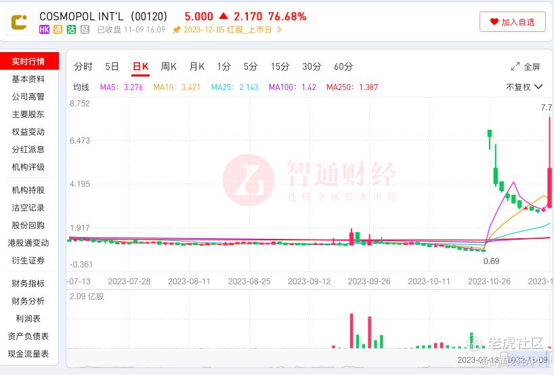Click the MA25: 2.143 indicator label

click(x=234, y=87)
